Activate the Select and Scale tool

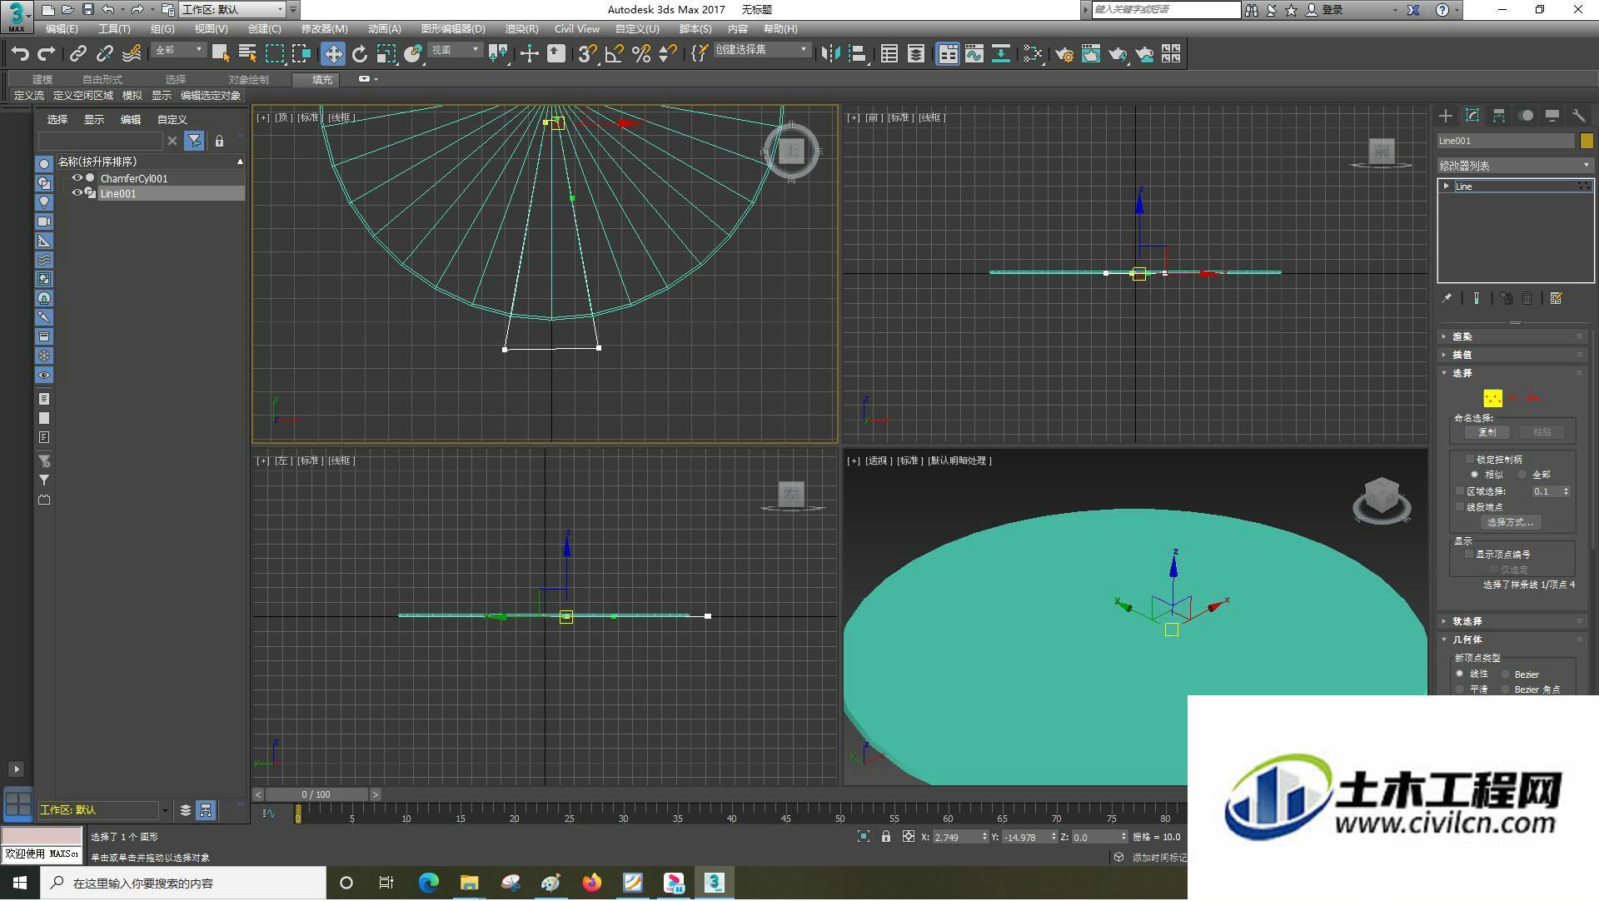click(x=386, y=54)
